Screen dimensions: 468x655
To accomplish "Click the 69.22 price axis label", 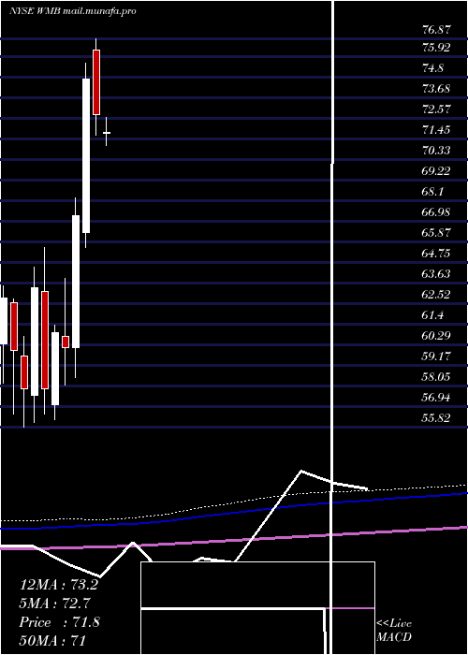I will pyautogui.click(x=436, y=171).
